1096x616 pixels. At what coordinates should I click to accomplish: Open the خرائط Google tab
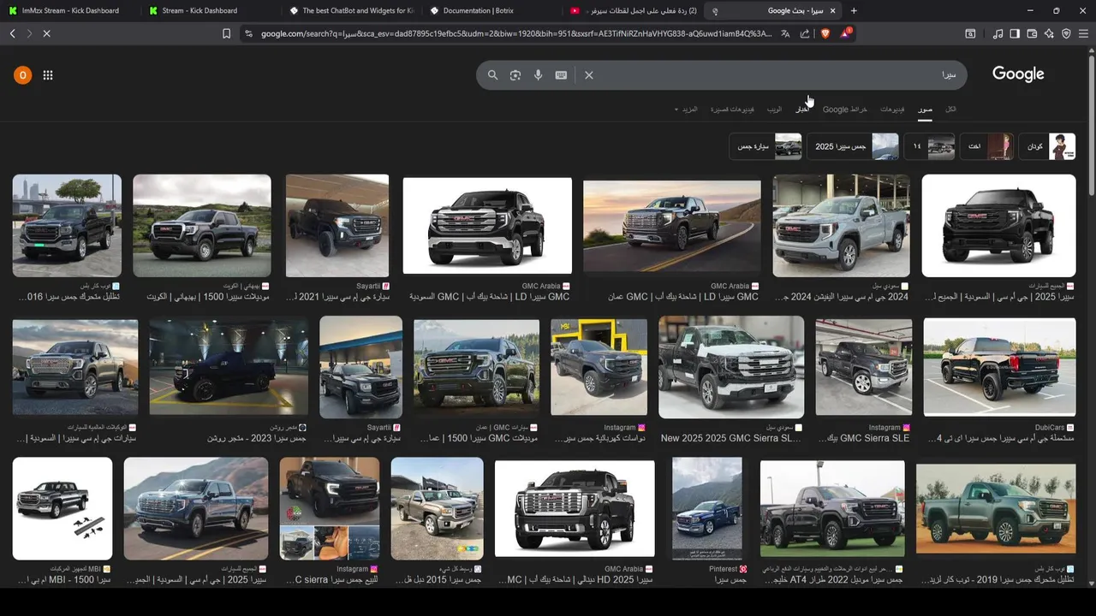(845, 110)
